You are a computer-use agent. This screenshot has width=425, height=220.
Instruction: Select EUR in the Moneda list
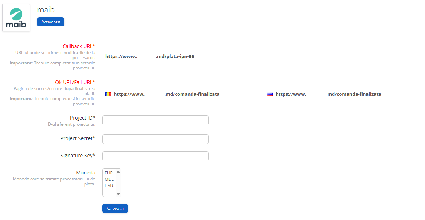pos(109,173)
